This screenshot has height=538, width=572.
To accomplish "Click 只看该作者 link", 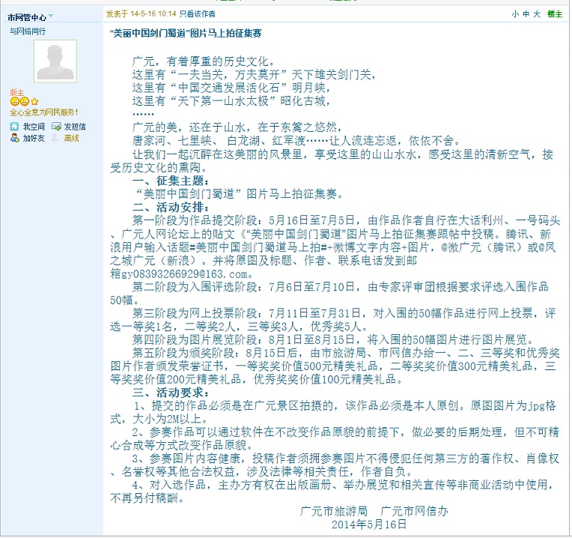I will click(x=198, y=14).
